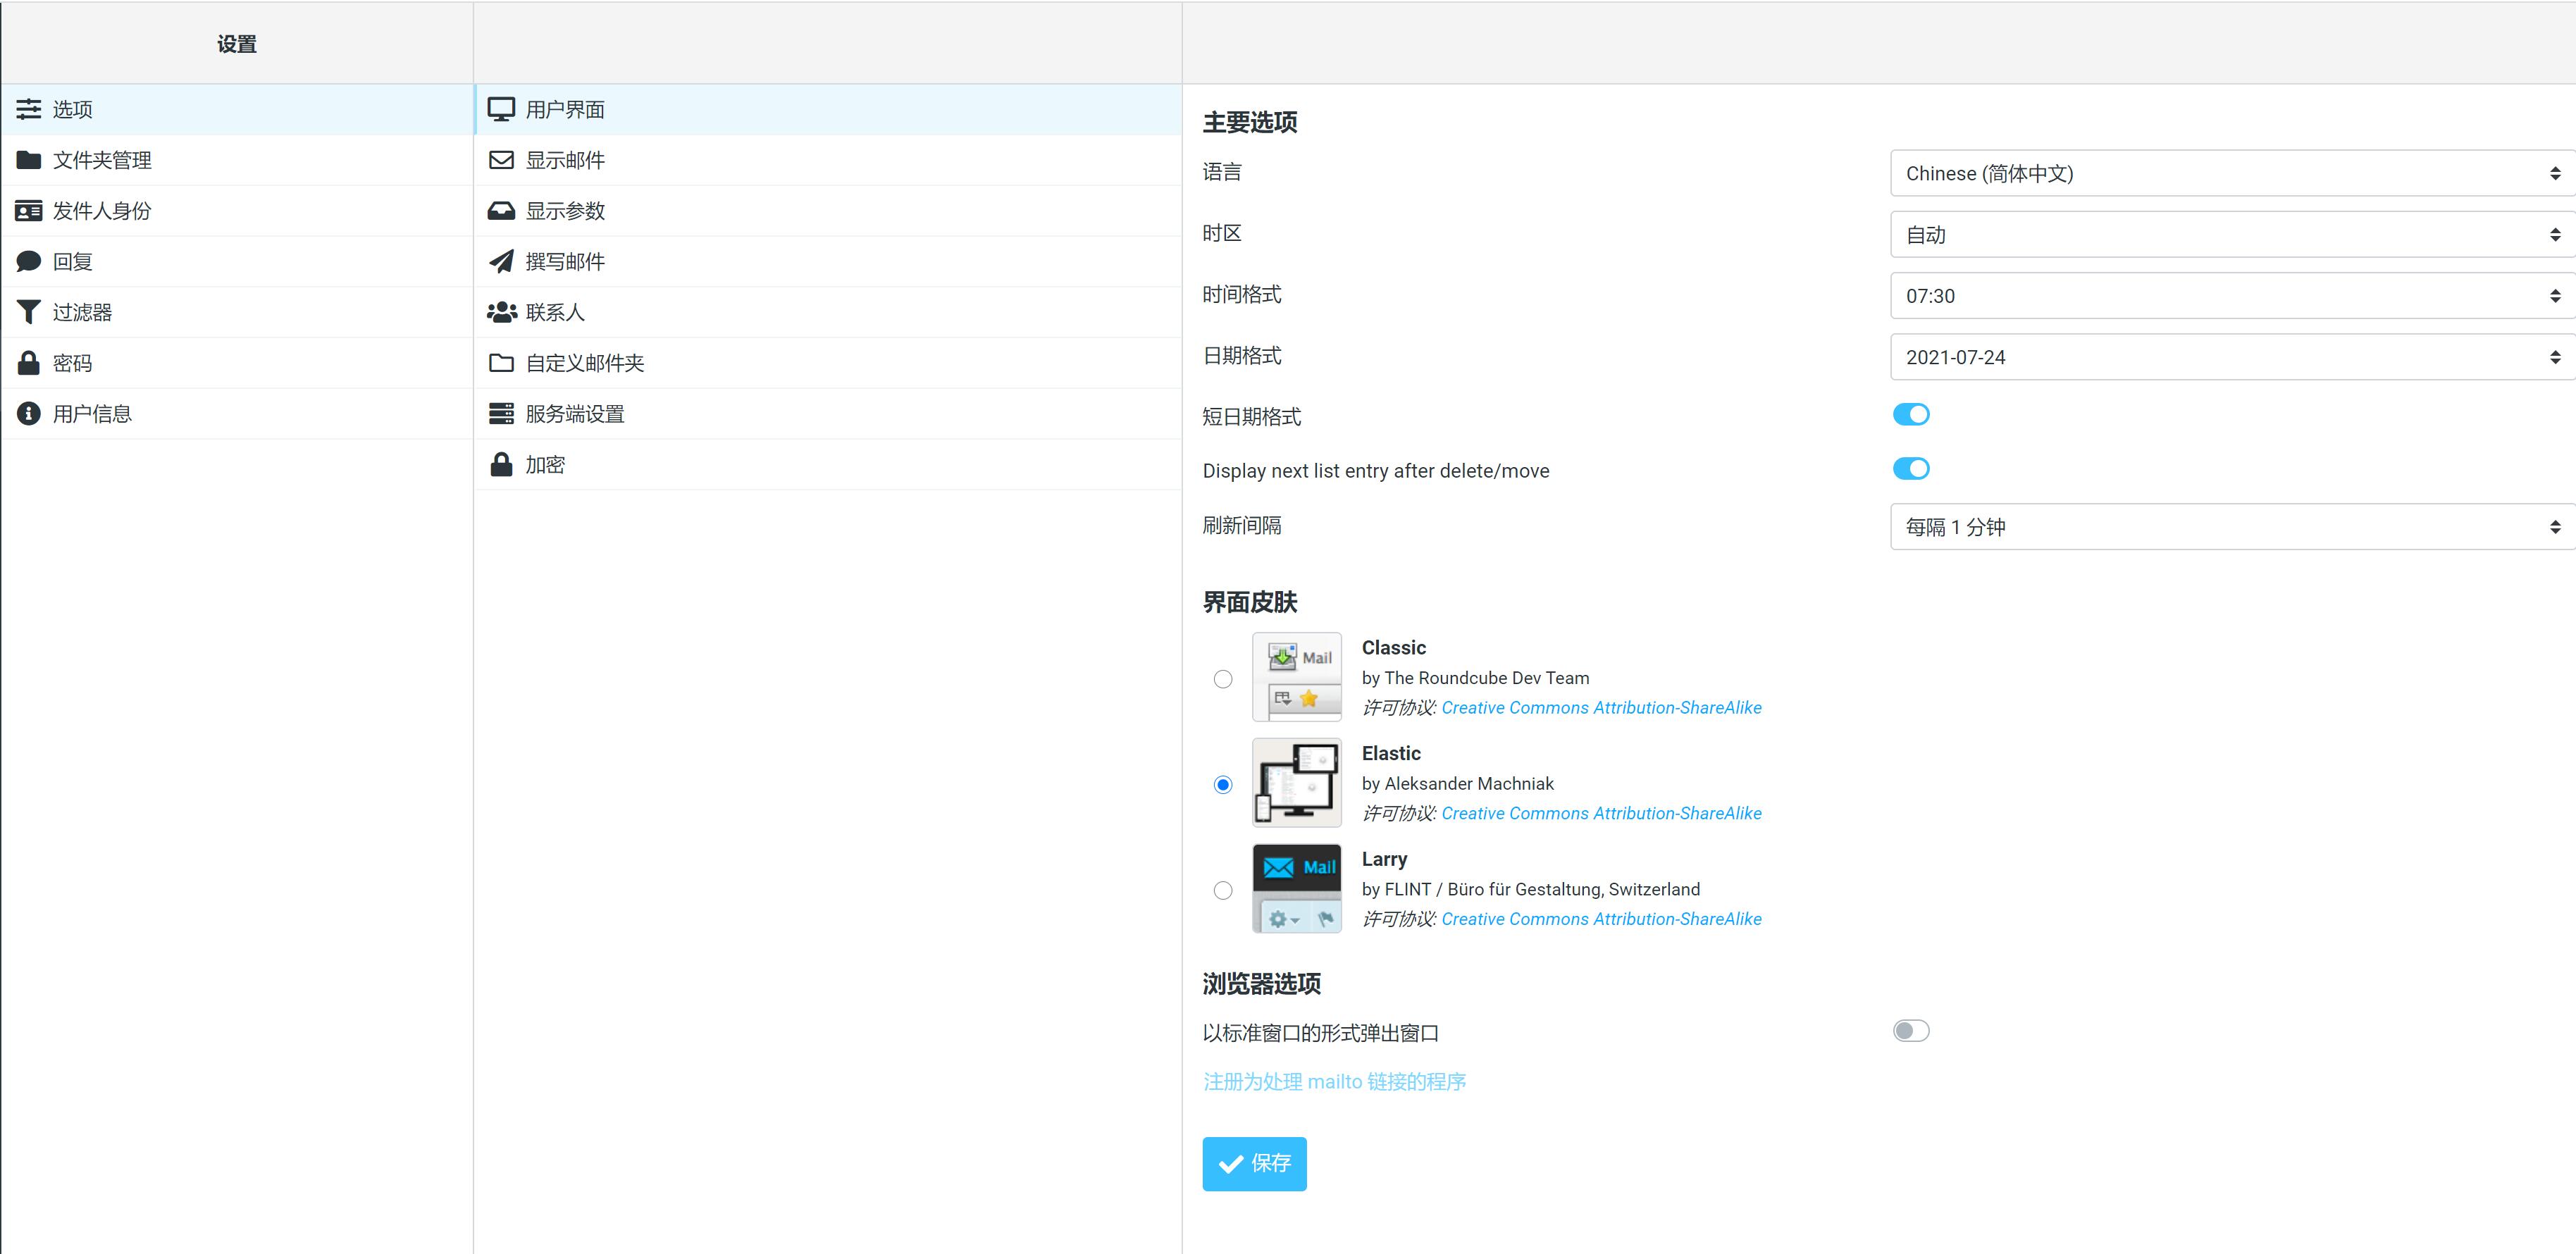Click the 注册为处理 mailto 链接的程序 link

click(1334, 1082)
